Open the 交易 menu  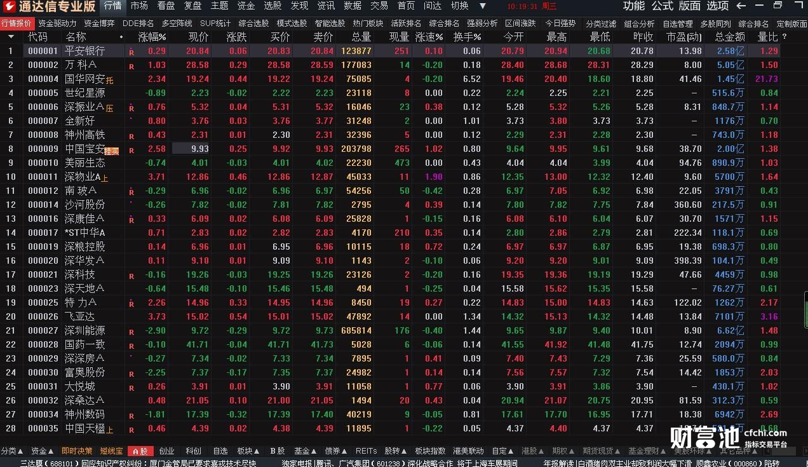pyautogui.click(x=379, y=6)
